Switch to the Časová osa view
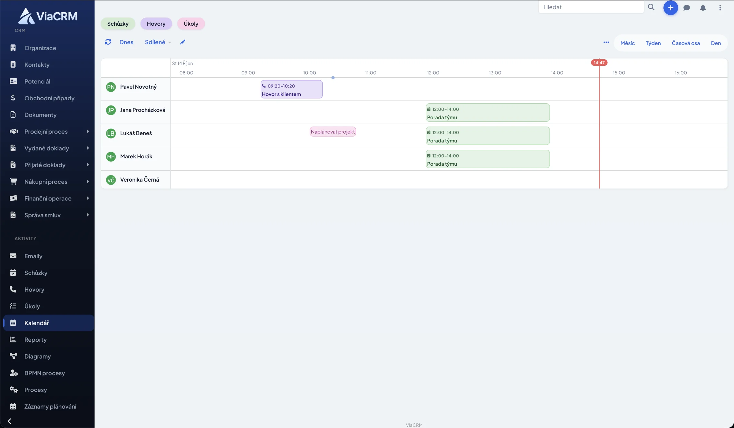734x428 pixels. pos(686,43)
